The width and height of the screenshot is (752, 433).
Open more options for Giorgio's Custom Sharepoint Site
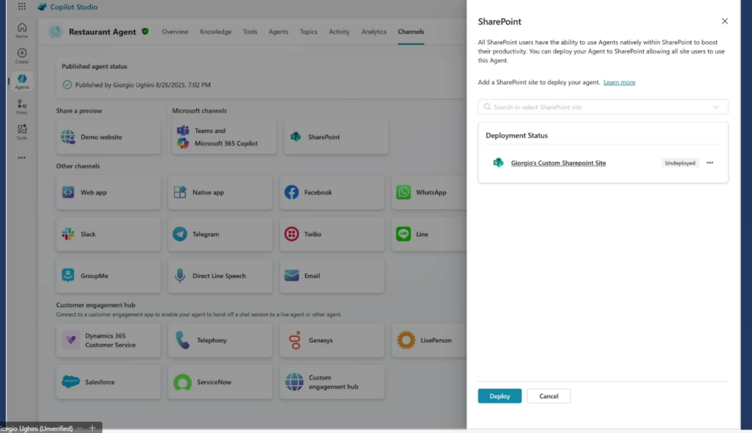(x=710, y=163)
